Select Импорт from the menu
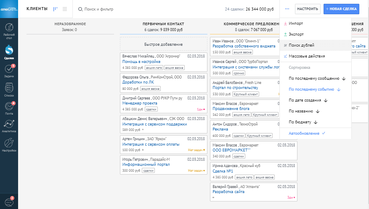 296,24
